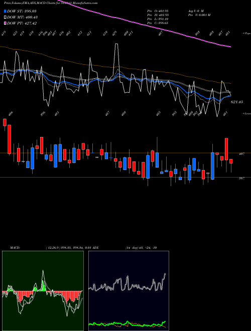Click the 621.45 price label
Screen dimensions: 251x331
pos(237,102)
